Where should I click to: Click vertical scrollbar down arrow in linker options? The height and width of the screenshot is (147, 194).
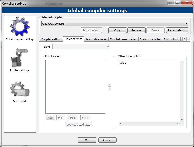tap(182, 119)
